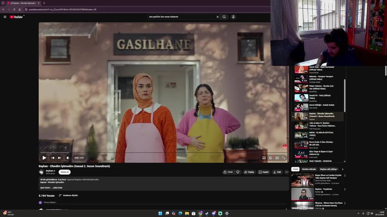Open options menu for Beyaz Show video
The image size is (387, 217).
[345, 175]
